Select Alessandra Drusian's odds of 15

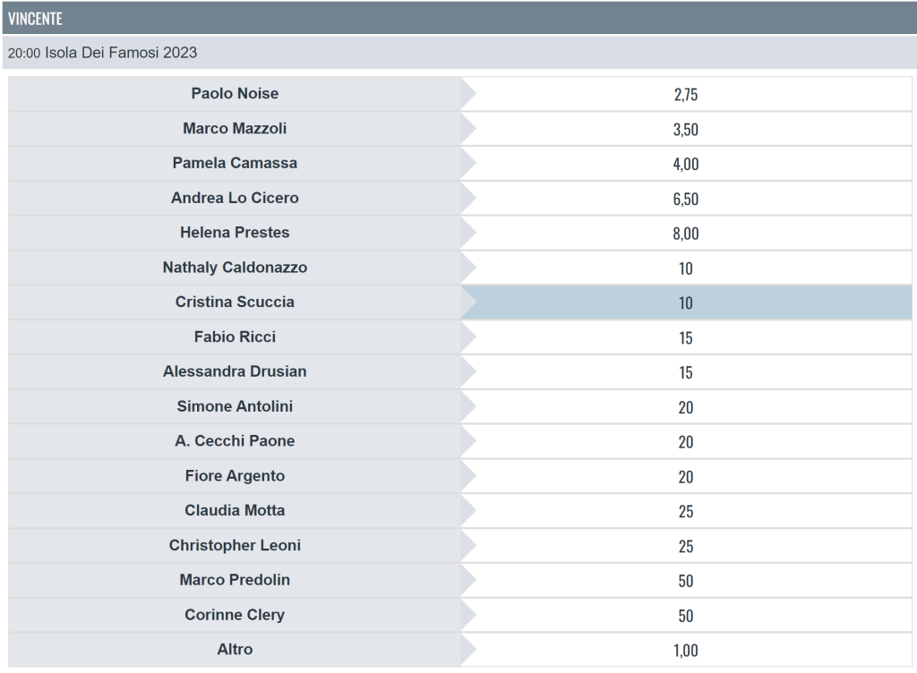point(686,372)
